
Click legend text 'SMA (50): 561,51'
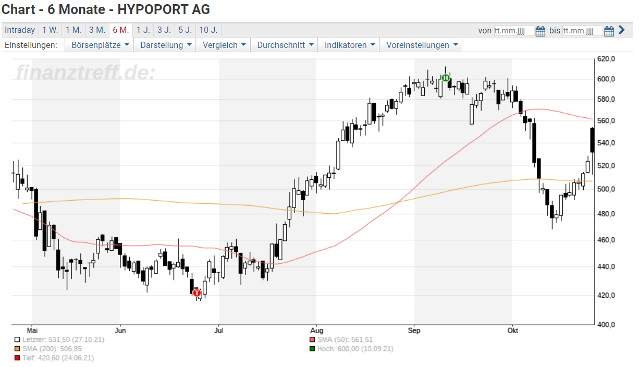coord(345,339)
